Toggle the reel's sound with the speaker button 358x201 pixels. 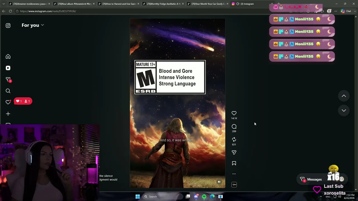(219, 182)
